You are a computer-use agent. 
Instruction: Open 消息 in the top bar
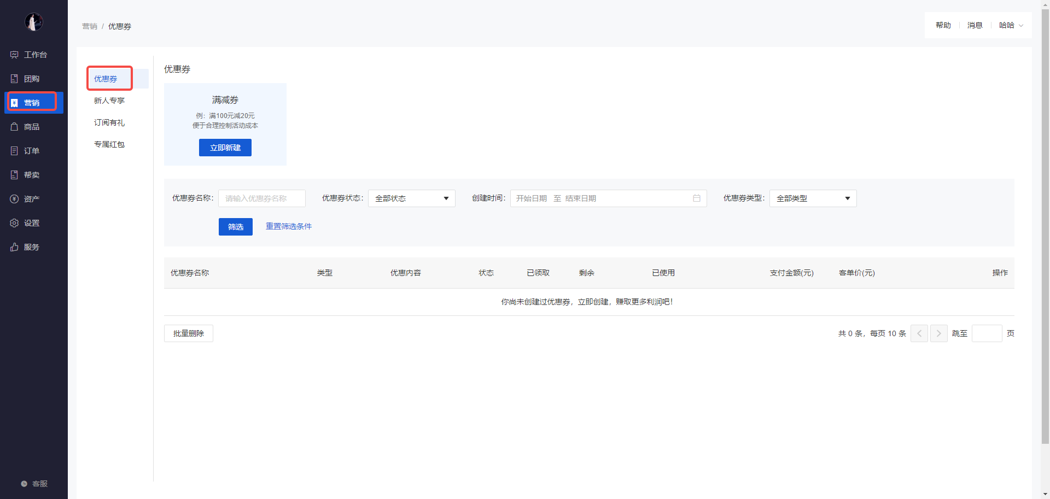point(975,25)
